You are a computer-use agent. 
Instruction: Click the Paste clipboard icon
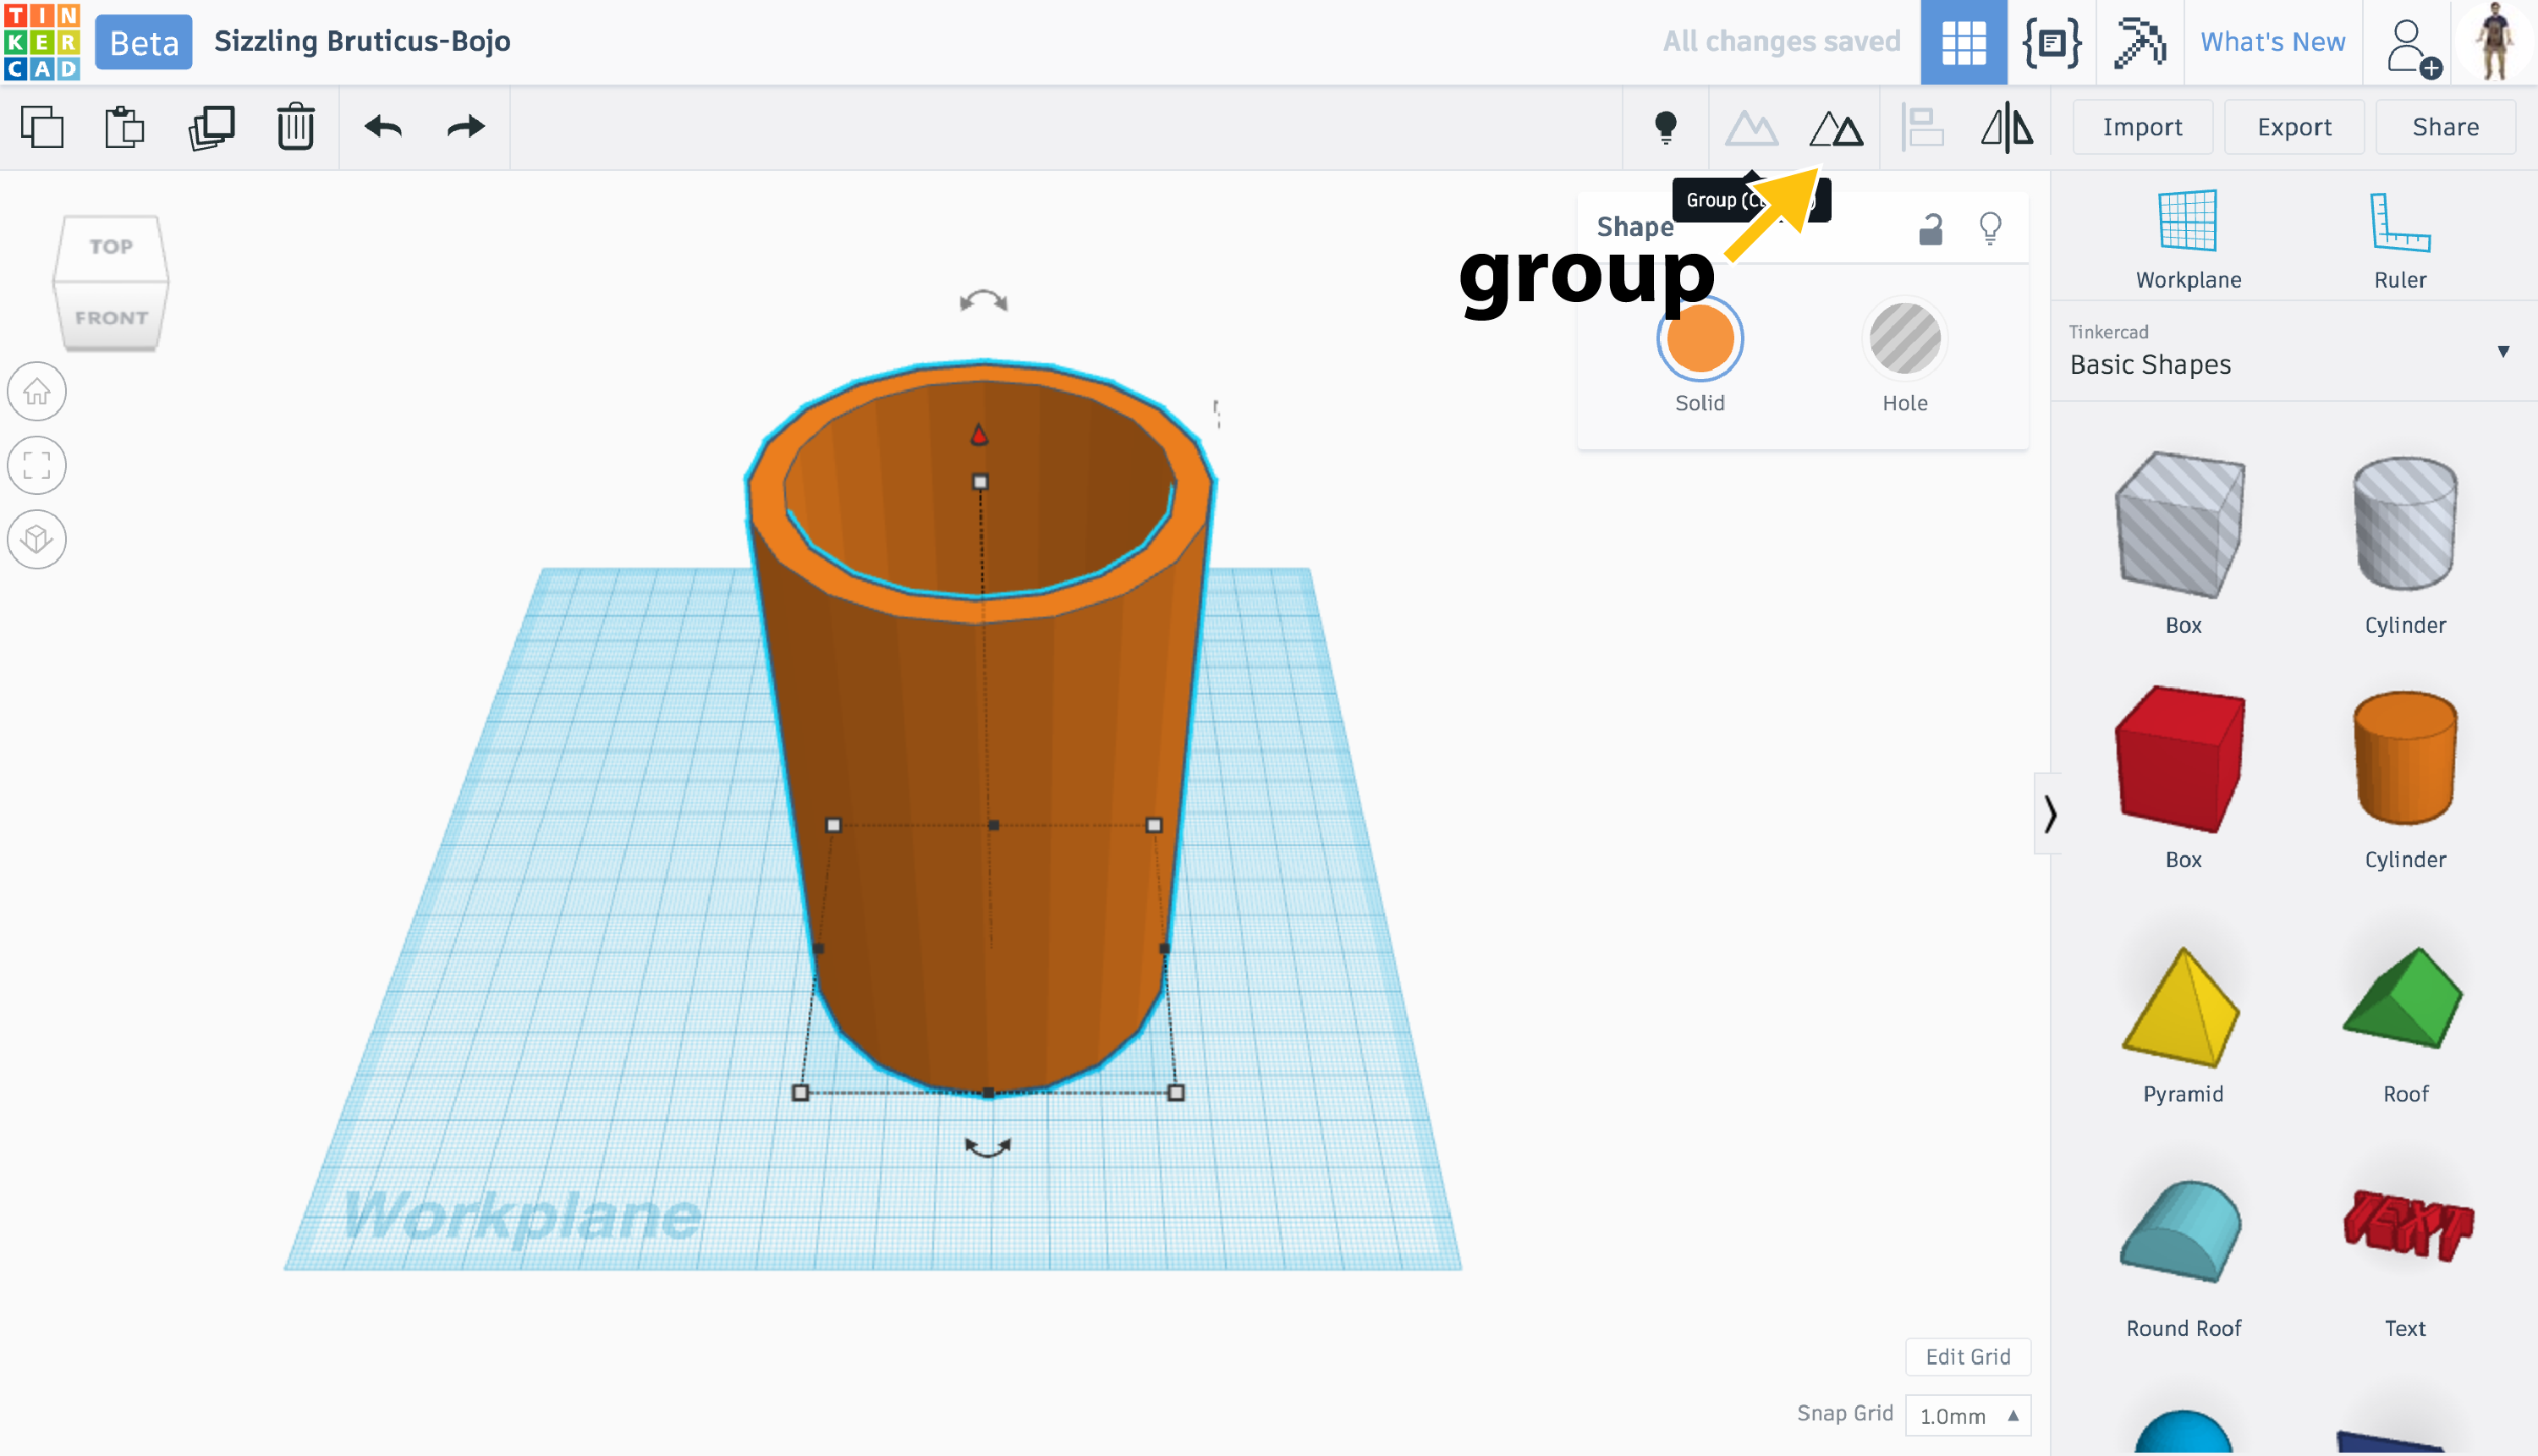click(125, 127)
